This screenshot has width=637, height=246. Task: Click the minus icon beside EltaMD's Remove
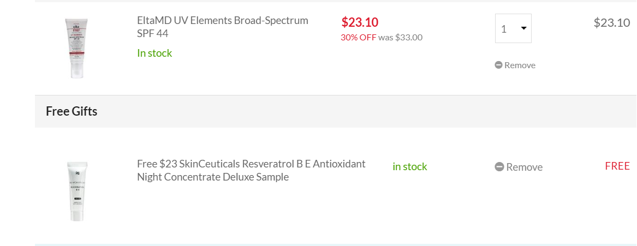click(498, 65)
